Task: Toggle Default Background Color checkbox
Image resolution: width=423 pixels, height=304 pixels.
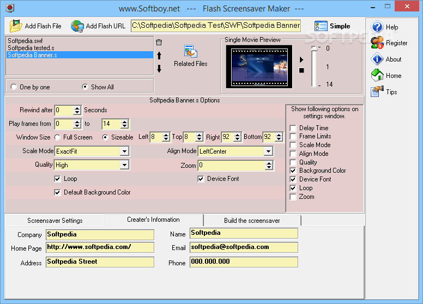Action: [x=57, y=192]
